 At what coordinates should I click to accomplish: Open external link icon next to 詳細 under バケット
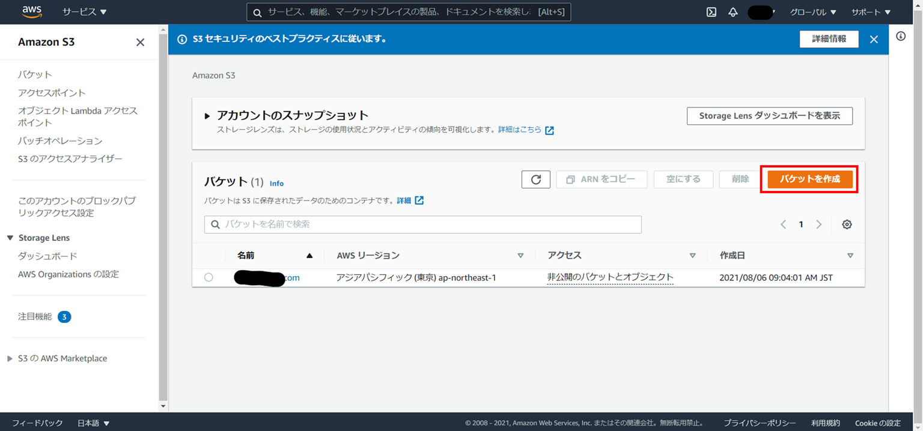pos(419,200)
